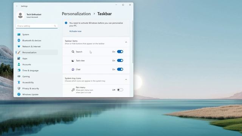This screenshot has width=242, height=136.
Task: Maximize the Settings window
Action: coord(123,5)
